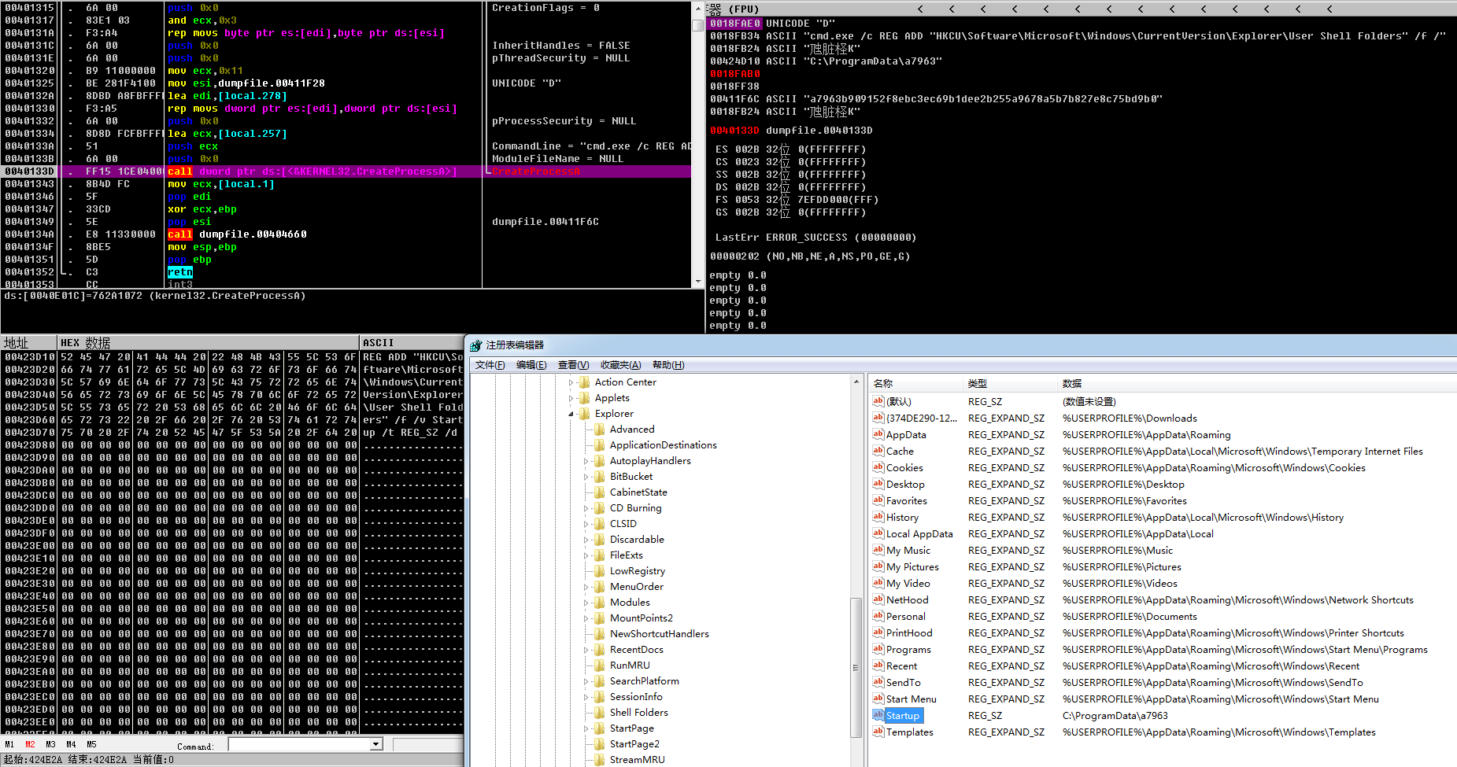The height and width of the screenshot is (767, 1457).
Task: Select the Personal value name
Action: click(x=906, y=616)
